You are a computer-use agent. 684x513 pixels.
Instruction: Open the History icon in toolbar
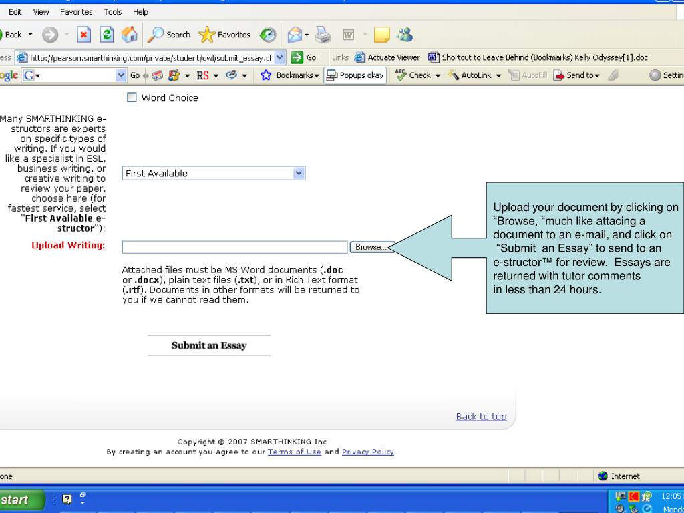(x=268, y=35)
